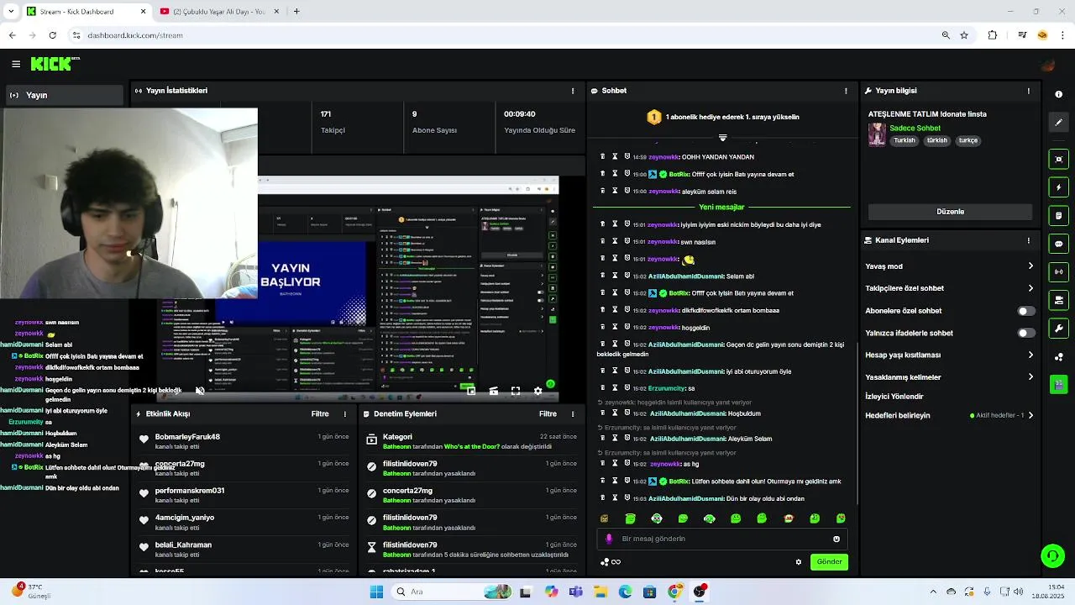Click the Gönder send button
Image resolution: width=1075 pixels, height=605 pixels.
829,562
